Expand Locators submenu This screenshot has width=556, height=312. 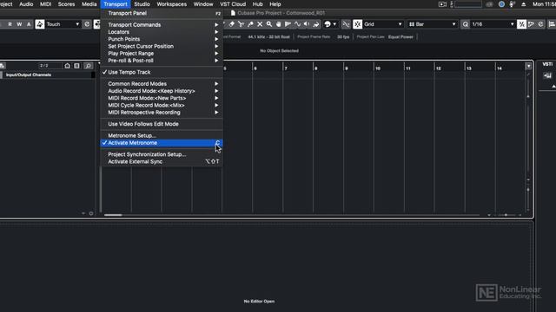[162, 32]
